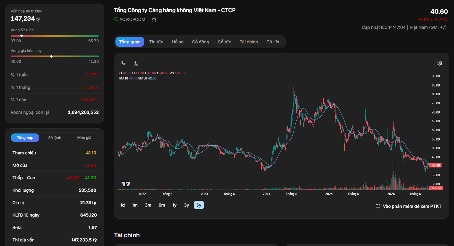The image size is (454, 246).
Task: Open the Hồ sơ tab
Action: tap(177, 42)
